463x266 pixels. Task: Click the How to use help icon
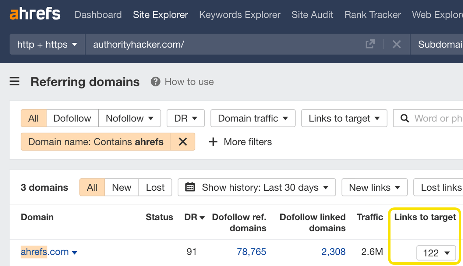coord(156,81)
